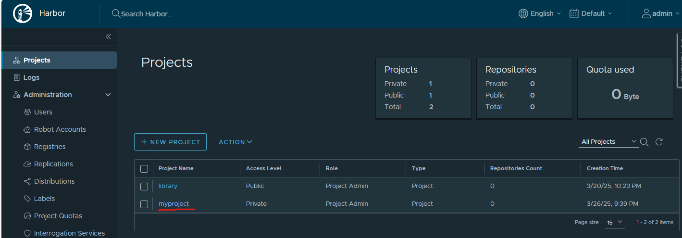Viewport: 682px width, 238px height.
Task: Click the Logs sidebar icon
Action: pos(17,77)
